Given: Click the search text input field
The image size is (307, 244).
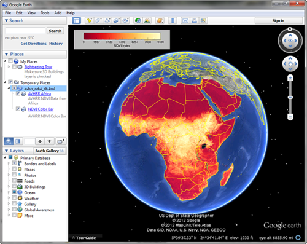Looking at the screenshot, I should click(25, 31).
